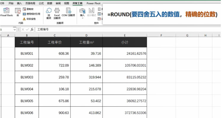Open Excel Add-ins manager
Screen dimensions: 222x118
(57, 13)
